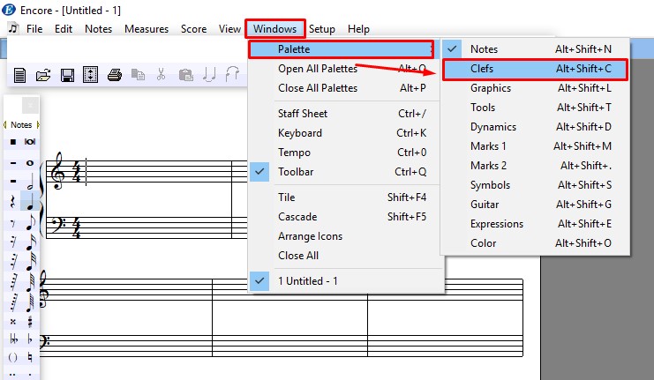Click the Open file folder icon
This screenshot has height=380, width=654.
[x=43, y=76]
